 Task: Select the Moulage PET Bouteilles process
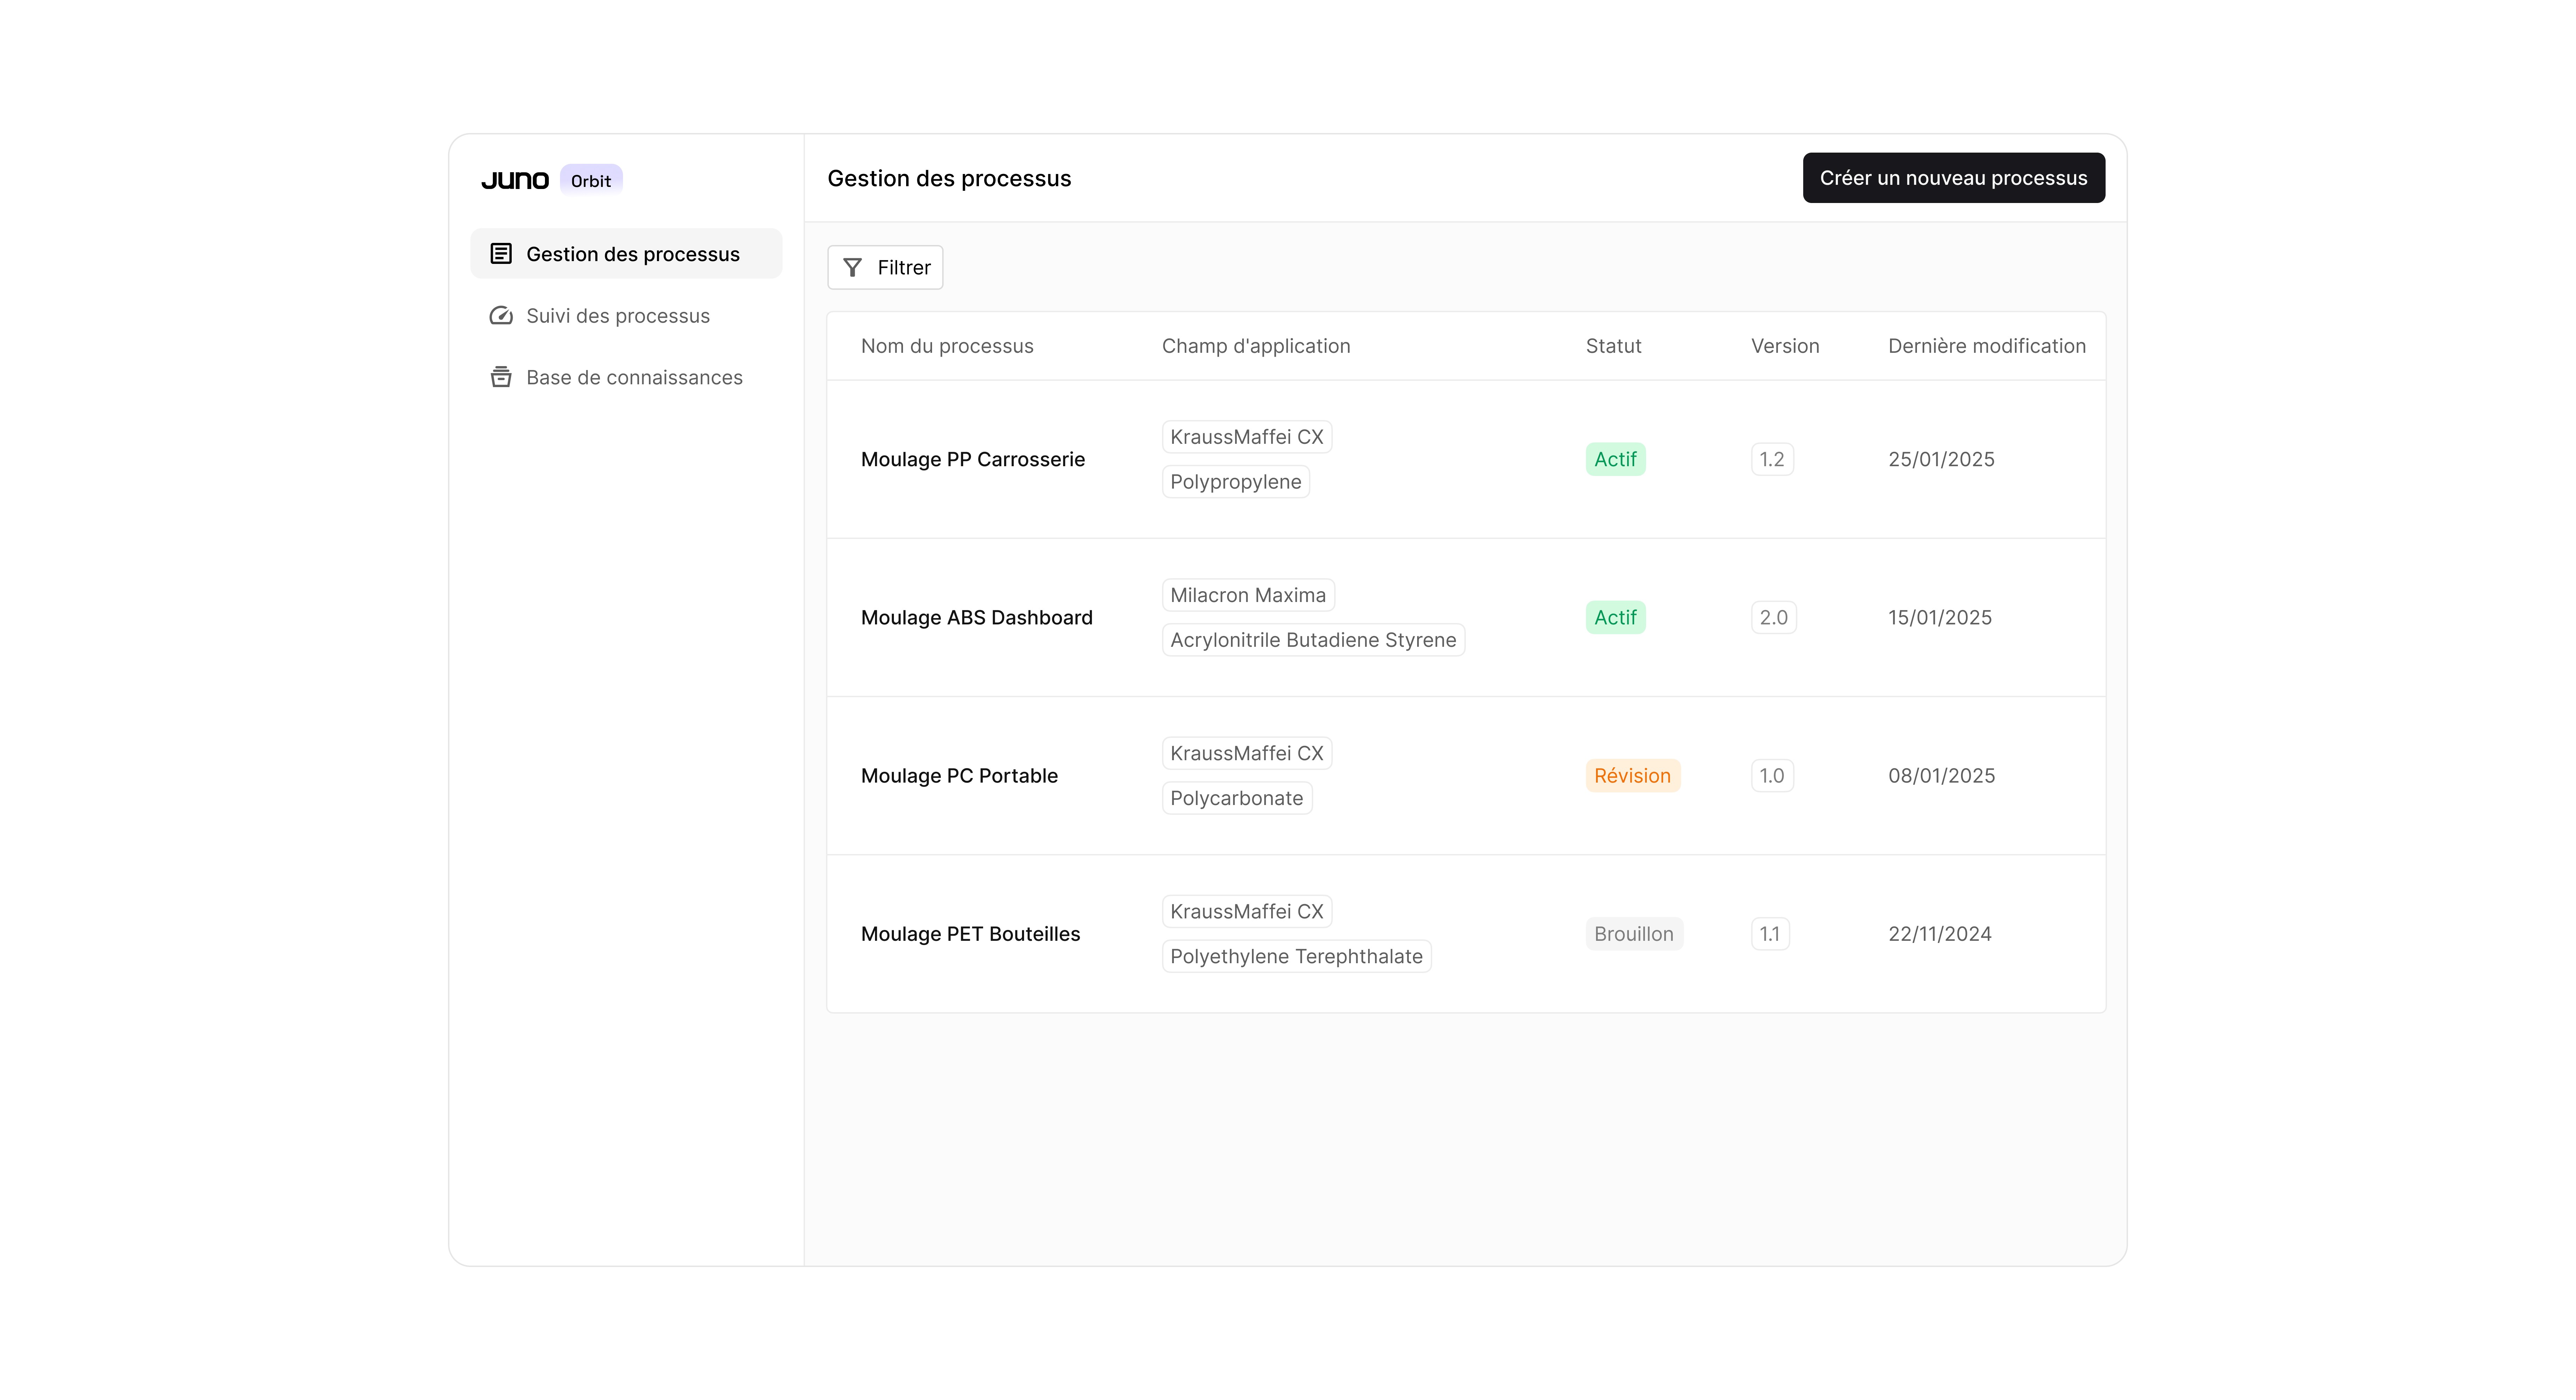pyautogui.click(x=970, y=934)
